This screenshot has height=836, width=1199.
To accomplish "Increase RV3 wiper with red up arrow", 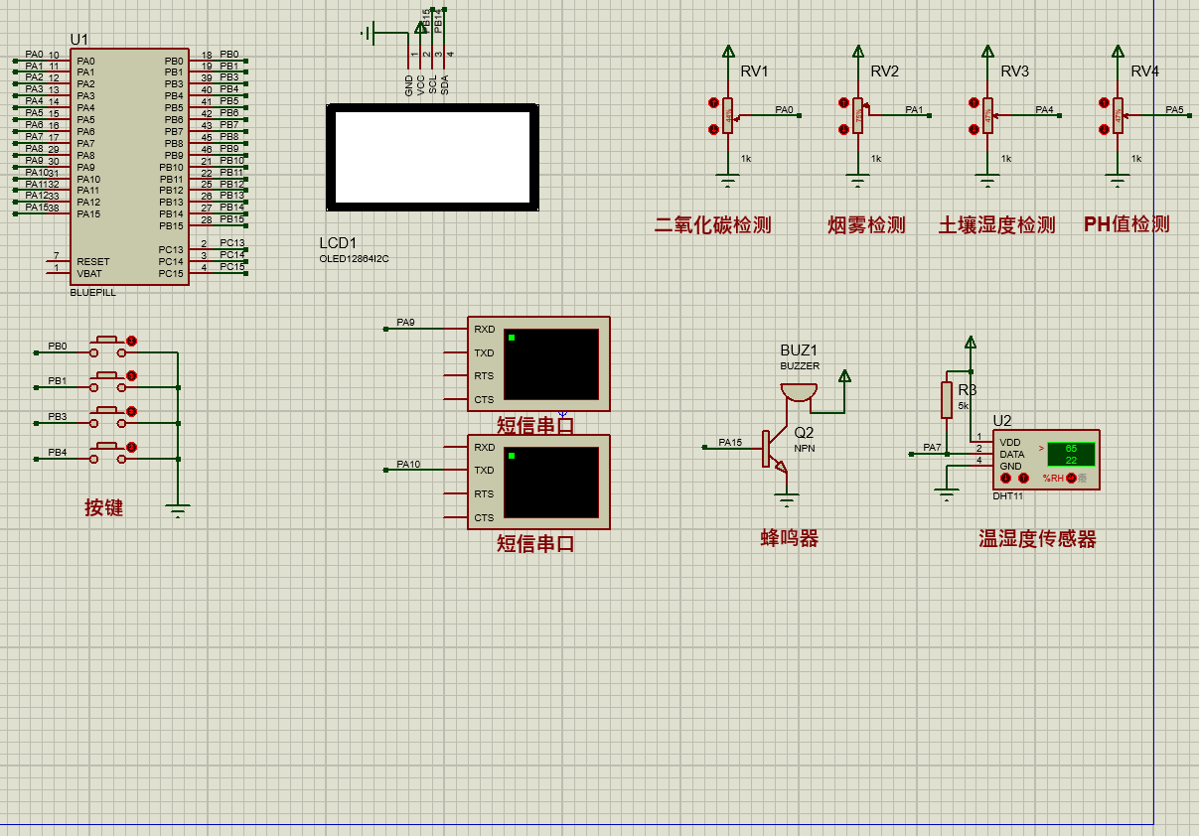I will 974,103.
